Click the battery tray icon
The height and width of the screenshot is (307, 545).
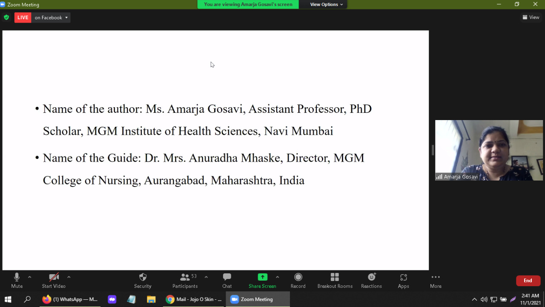[503, 299]
